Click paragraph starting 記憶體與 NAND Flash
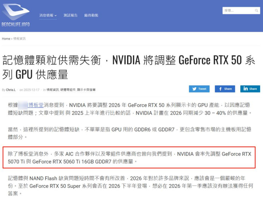Screen dimensions: 263x201 coord(130,186)
